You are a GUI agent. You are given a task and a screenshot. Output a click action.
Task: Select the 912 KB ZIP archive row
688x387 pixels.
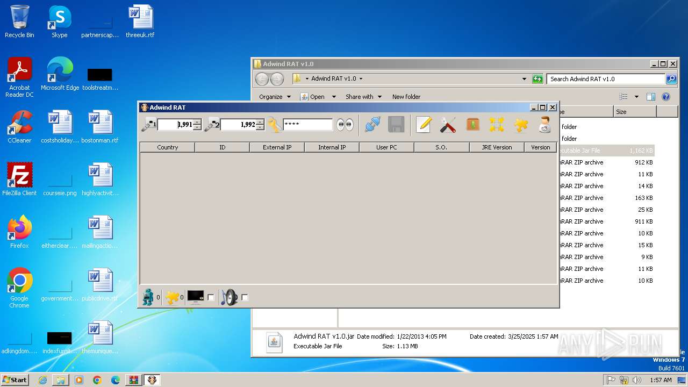(x=606, y=162)
